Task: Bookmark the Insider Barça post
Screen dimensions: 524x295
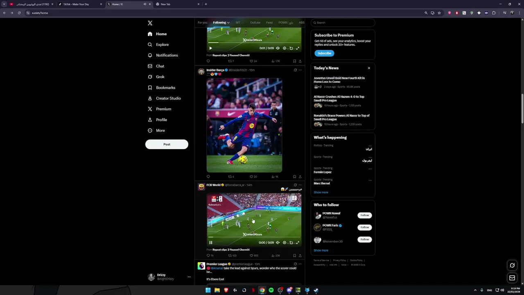Action: (294, 177)
